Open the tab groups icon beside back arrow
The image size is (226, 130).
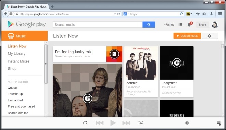click(x=11, y=14)
